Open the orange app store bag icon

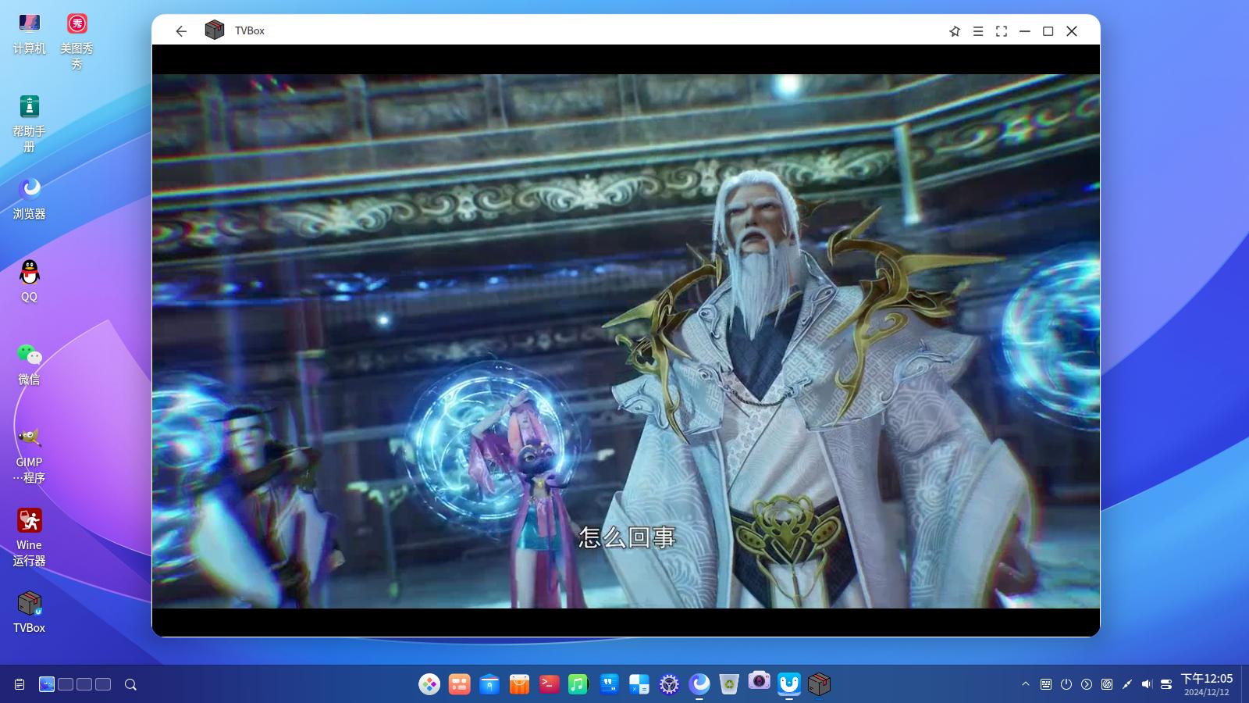pyautogui.click(x=519, y=684)
